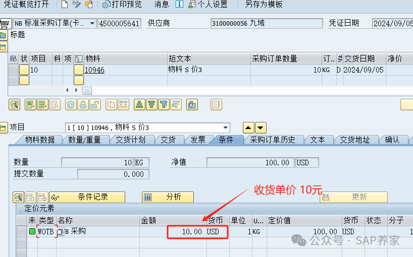
Task: Click the delete condition row icon
Action: (x=42, y=197)
